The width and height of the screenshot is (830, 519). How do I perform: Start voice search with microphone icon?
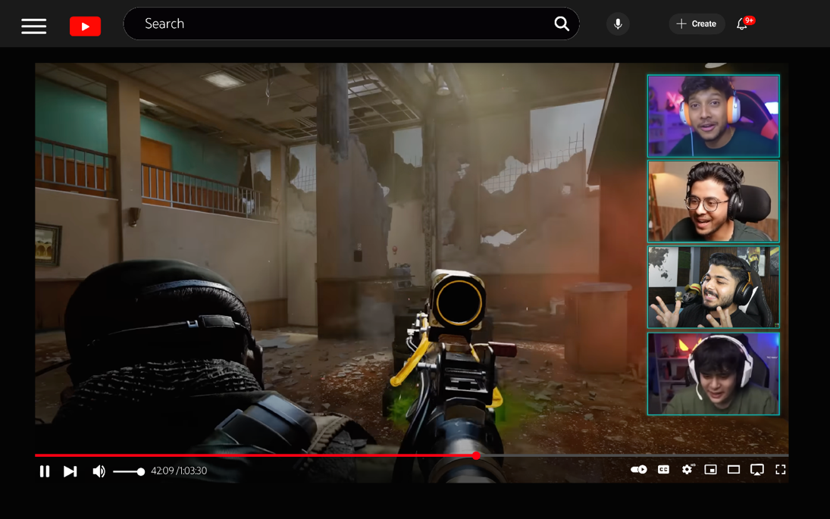pyautogui.click(x=618, y=23)
